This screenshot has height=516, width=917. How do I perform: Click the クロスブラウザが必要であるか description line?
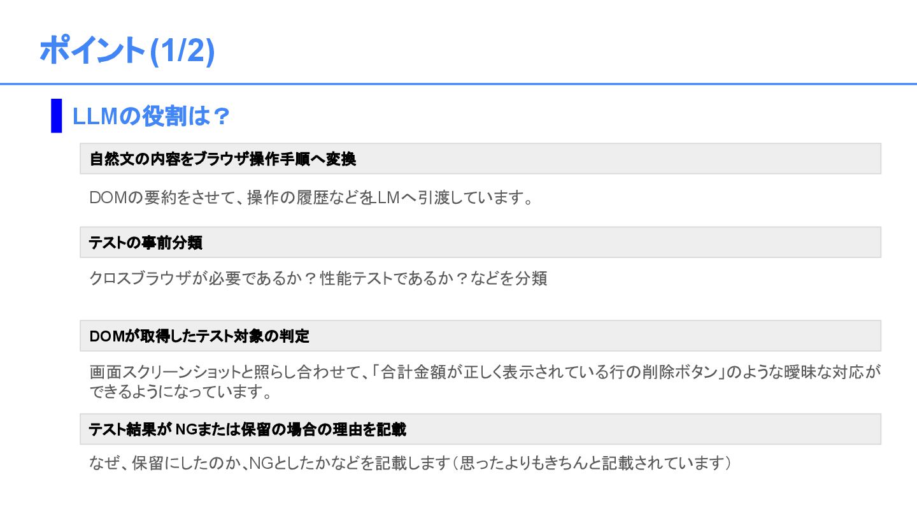(x=318, y=278)
